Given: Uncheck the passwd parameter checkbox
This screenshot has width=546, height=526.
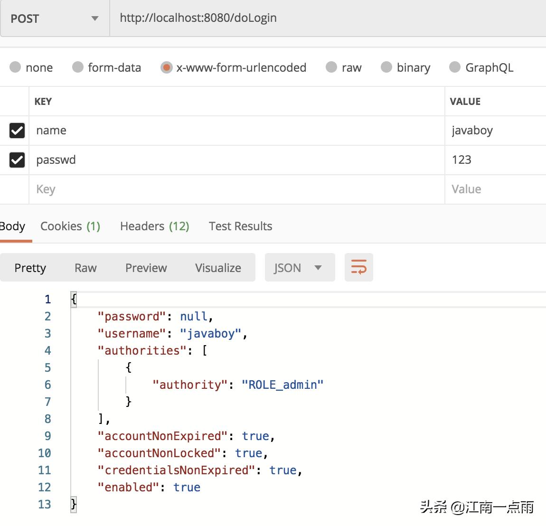Looking at the screenshot, I should pyautogui.click(x=17, y=160).
